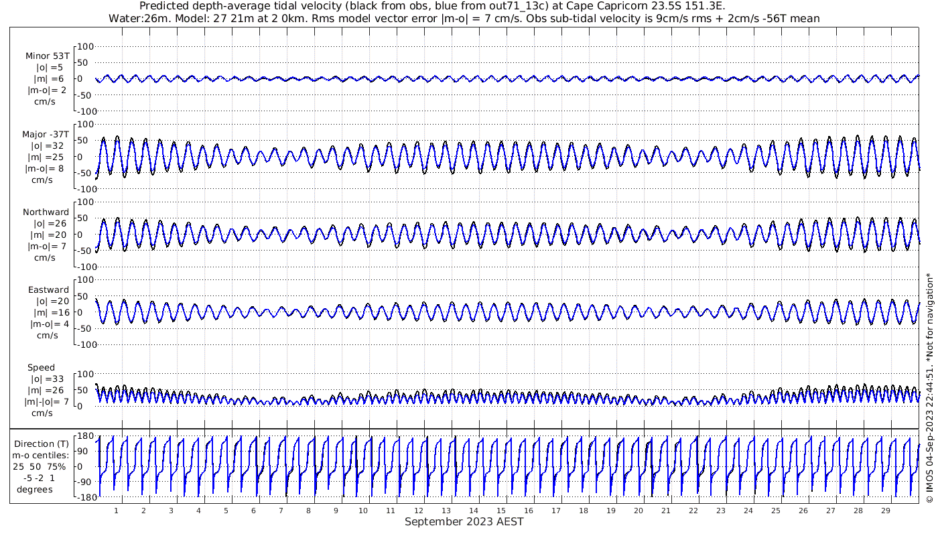Click day '22' on the date axis

point(693,510)
